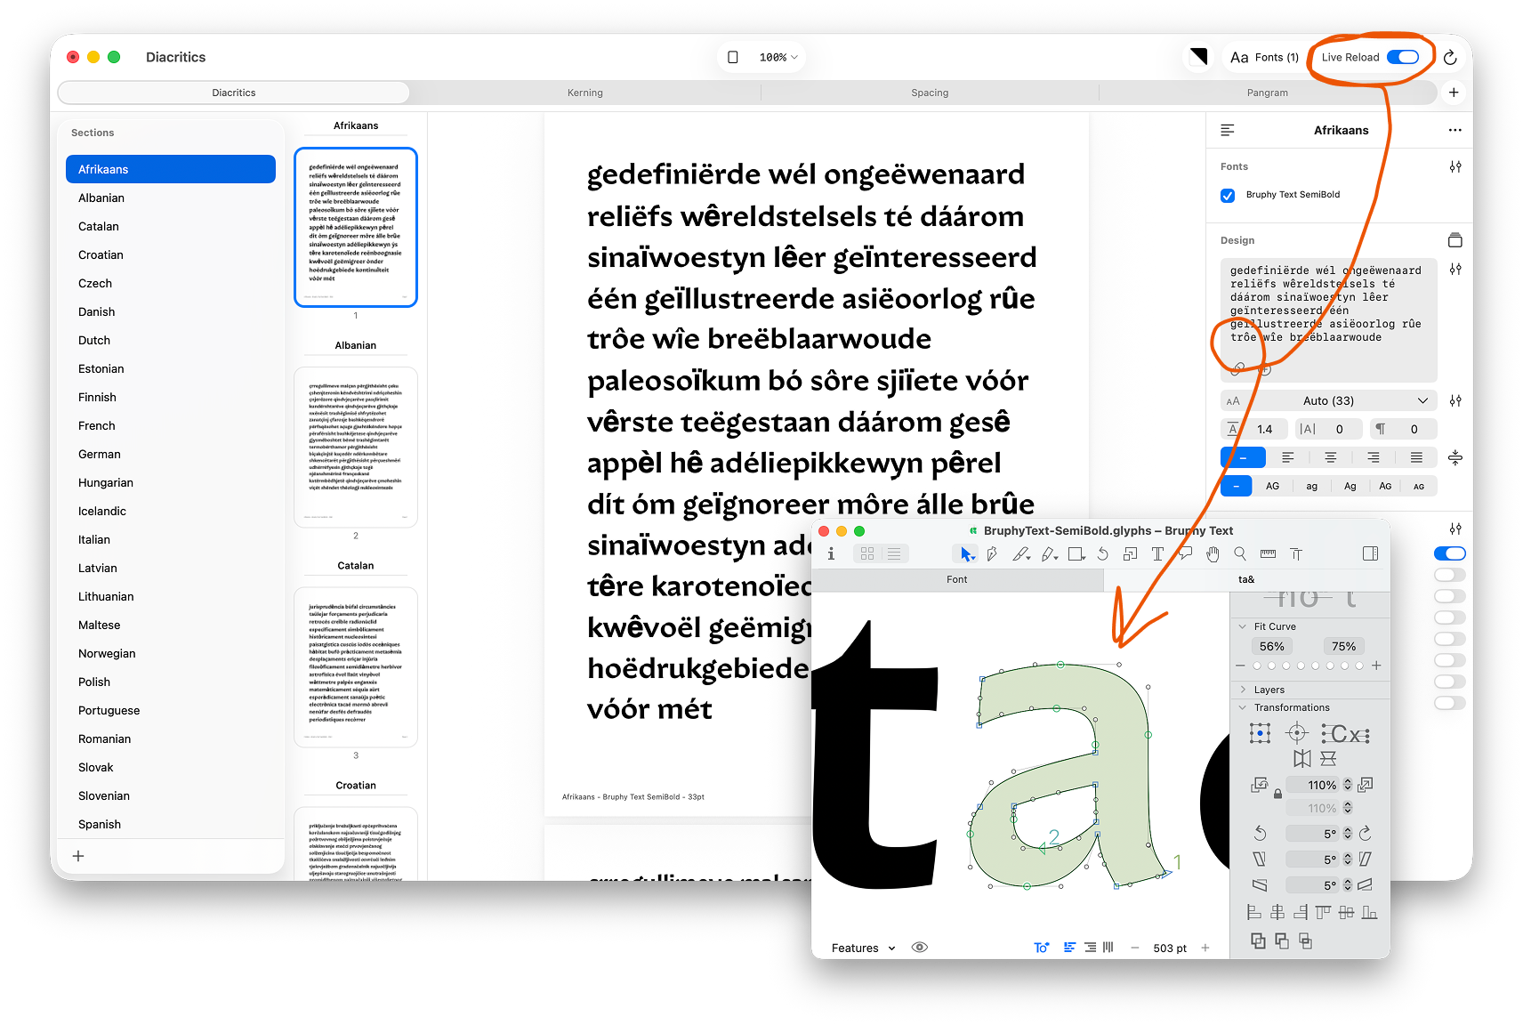Click the Annotation speech bubble tool
This screenshot has width=1523, height=1025.
click(1185, 554)
